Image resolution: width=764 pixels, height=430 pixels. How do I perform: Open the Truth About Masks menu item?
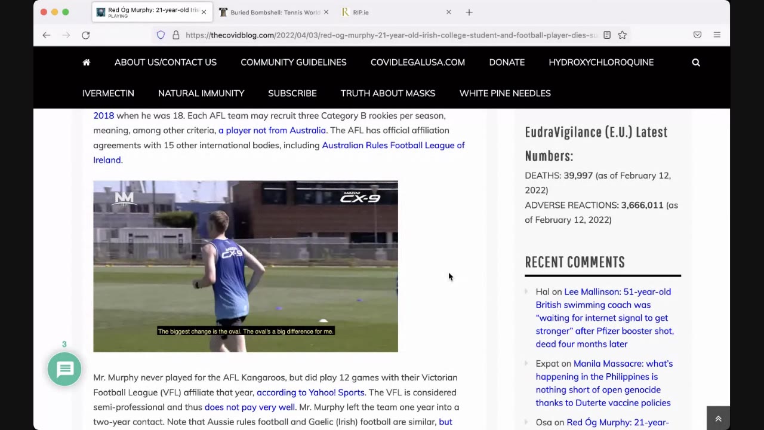[x=387, y=93]
